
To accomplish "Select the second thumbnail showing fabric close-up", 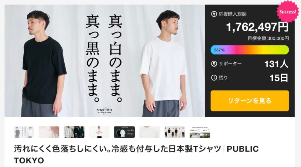I will pyautogui.click(x=49, y=132).
